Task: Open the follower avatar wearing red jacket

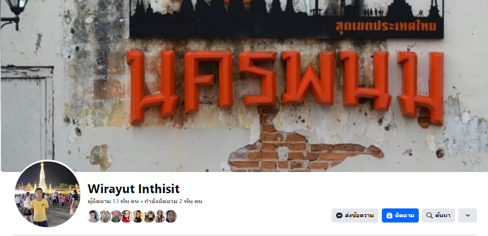Action: click(x=127, y=216)
